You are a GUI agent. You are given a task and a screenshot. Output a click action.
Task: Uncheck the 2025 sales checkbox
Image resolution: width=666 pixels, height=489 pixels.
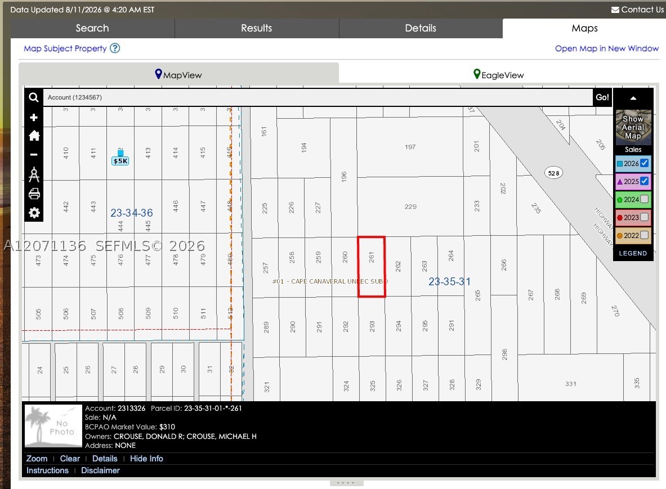pos(645,181)
